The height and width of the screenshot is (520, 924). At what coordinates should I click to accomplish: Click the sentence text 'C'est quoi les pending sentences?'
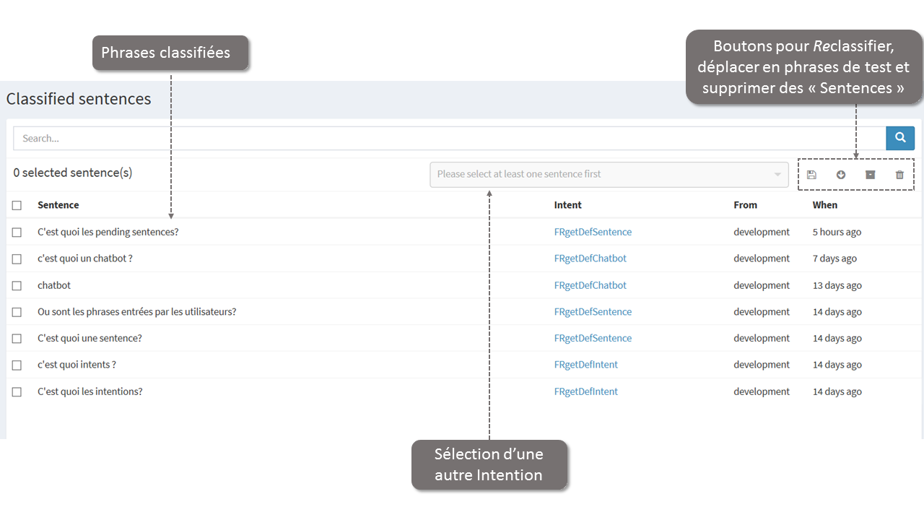[108, 232]
